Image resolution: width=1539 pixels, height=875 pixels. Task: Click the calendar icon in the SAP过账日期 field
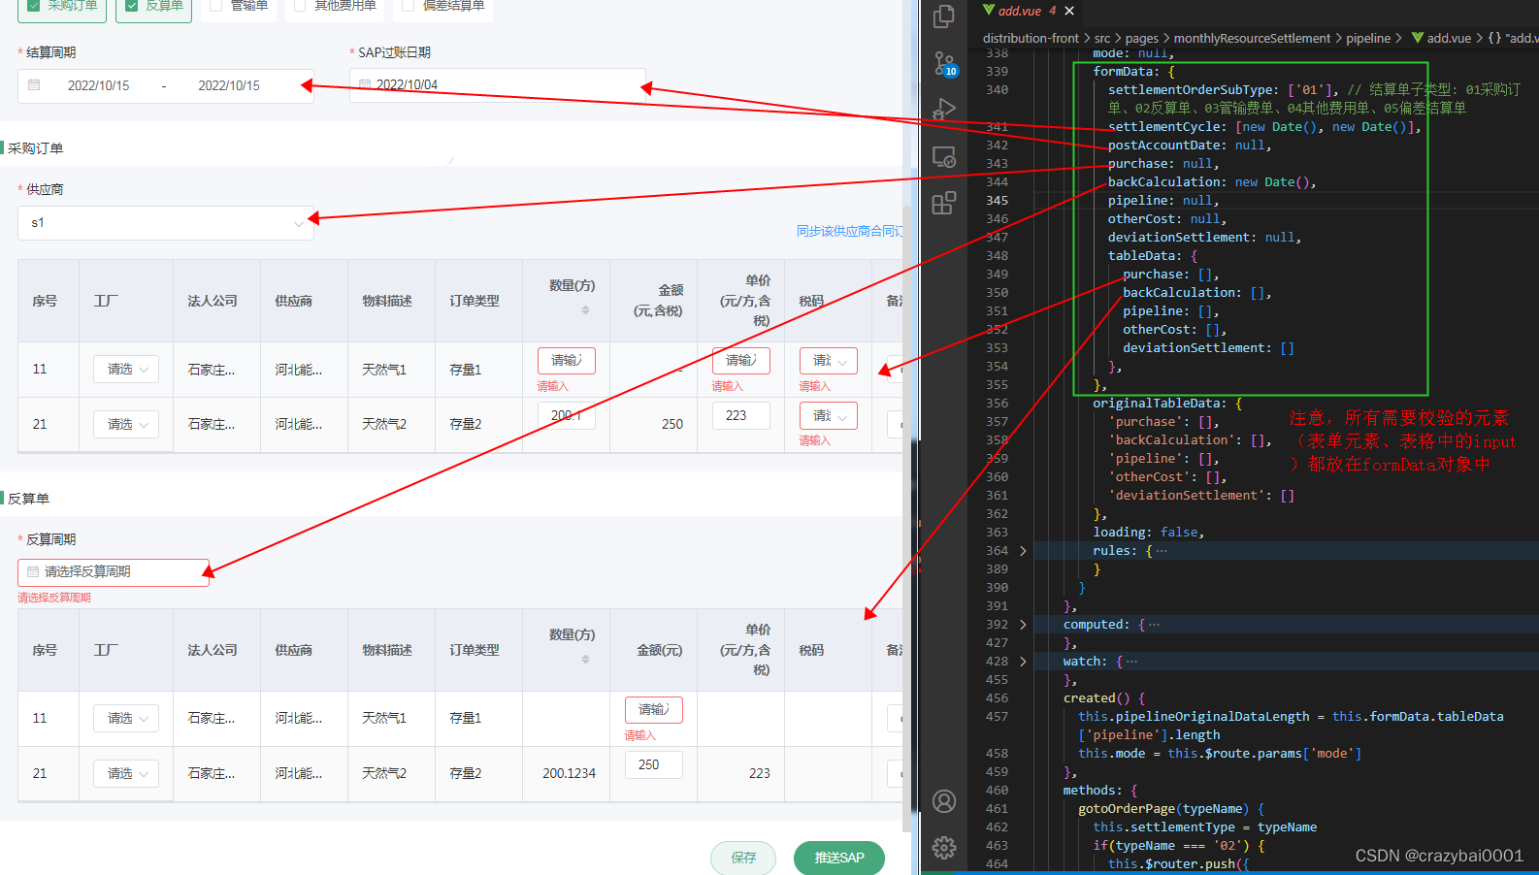point(365,84)
